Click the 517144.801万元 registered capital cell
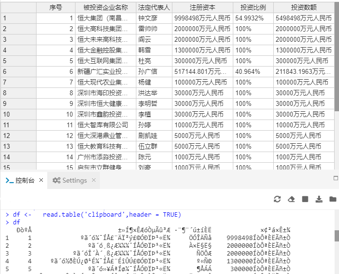Screen dimensions: 339x274 pyautogui.click(x=202, y=71)
